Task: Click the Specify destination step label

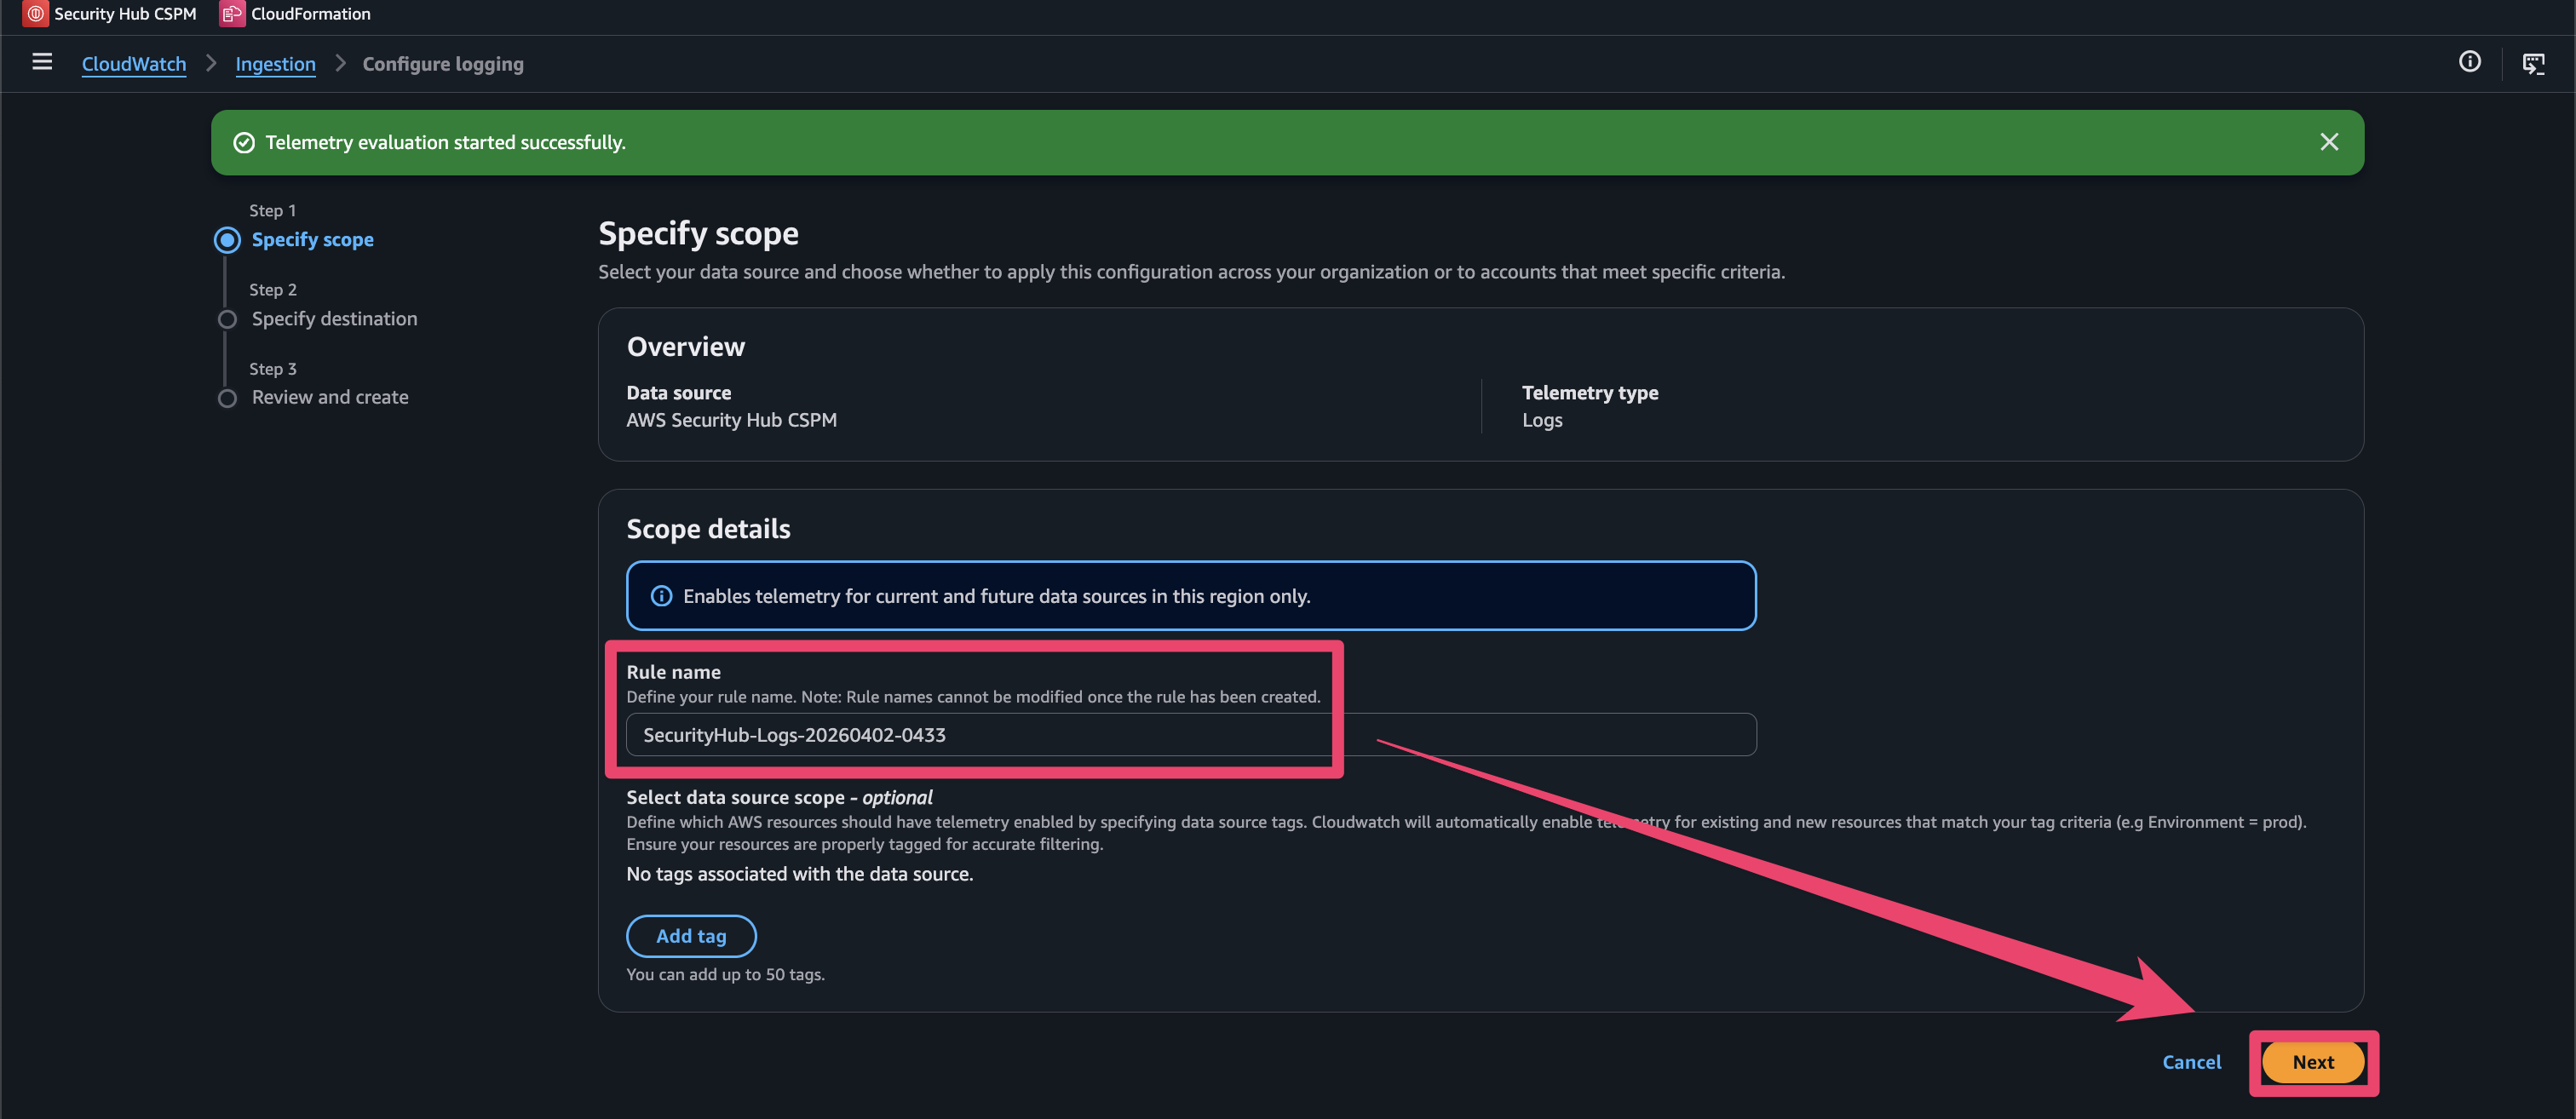Action: (x=334, y=319)
